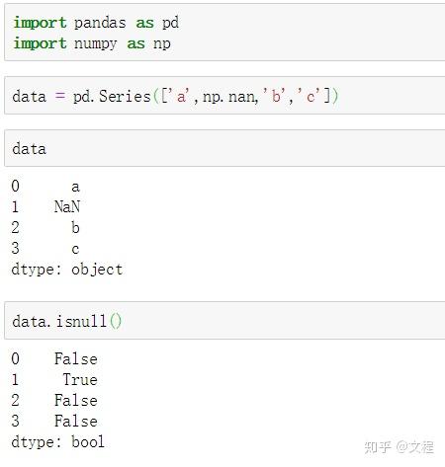Screen dimensions: 445x467
Task: Select the cell containing only data
Action: [224, 148]
